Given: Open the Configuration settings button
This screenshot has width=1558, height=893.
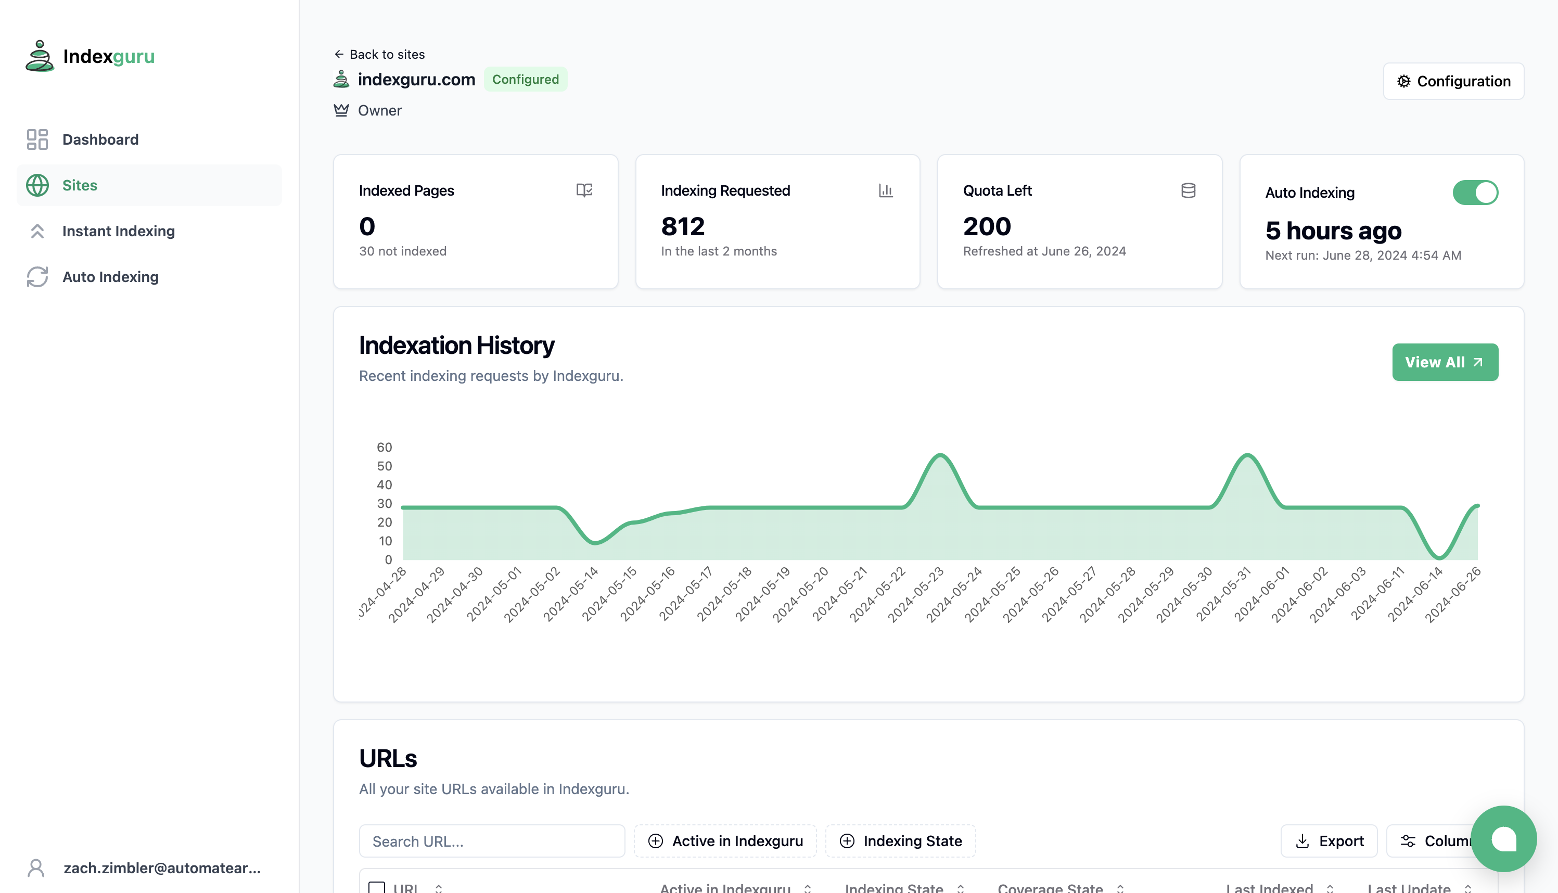Looking at the screenshot, I should [x=1453, y=81].
